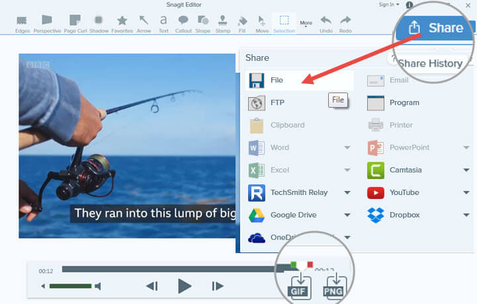Screen dimensions: 477x304
Task: Share via Email
Action: [x=388, y=80]
